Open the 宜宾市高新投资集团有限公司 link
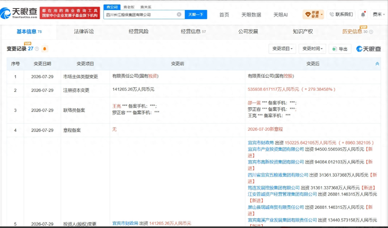 [x=276, y=162]
